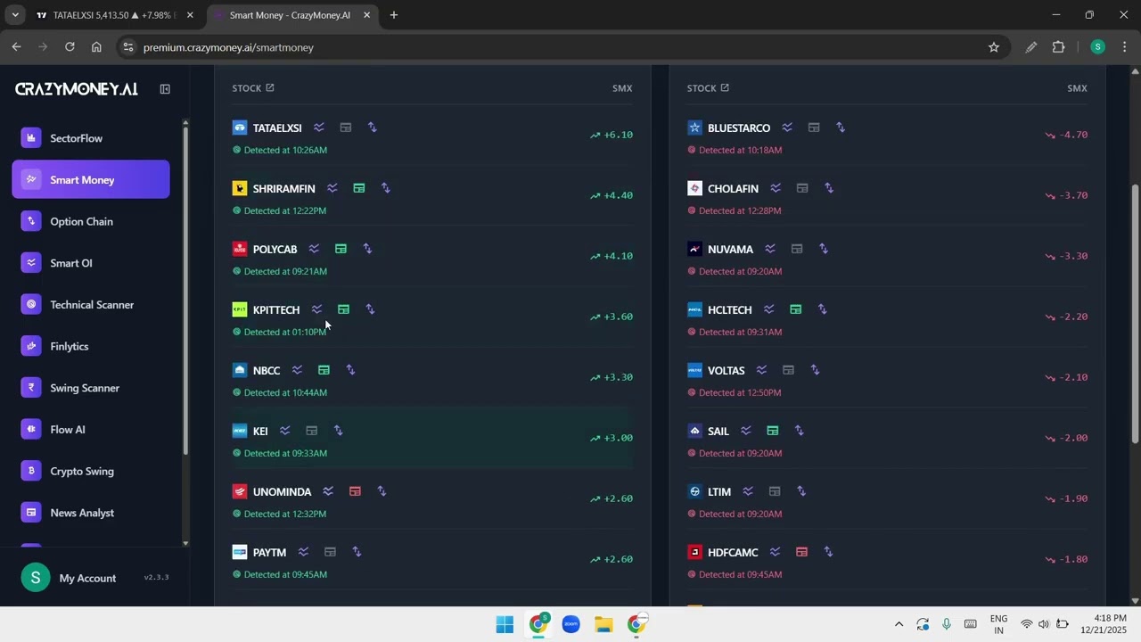
Task: Open external link beside right STOCK header
Action: [x=725, y=87]
